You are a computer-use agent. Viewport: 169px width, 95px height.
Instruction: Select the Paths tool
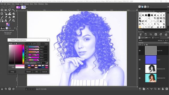tap(2, 21)
